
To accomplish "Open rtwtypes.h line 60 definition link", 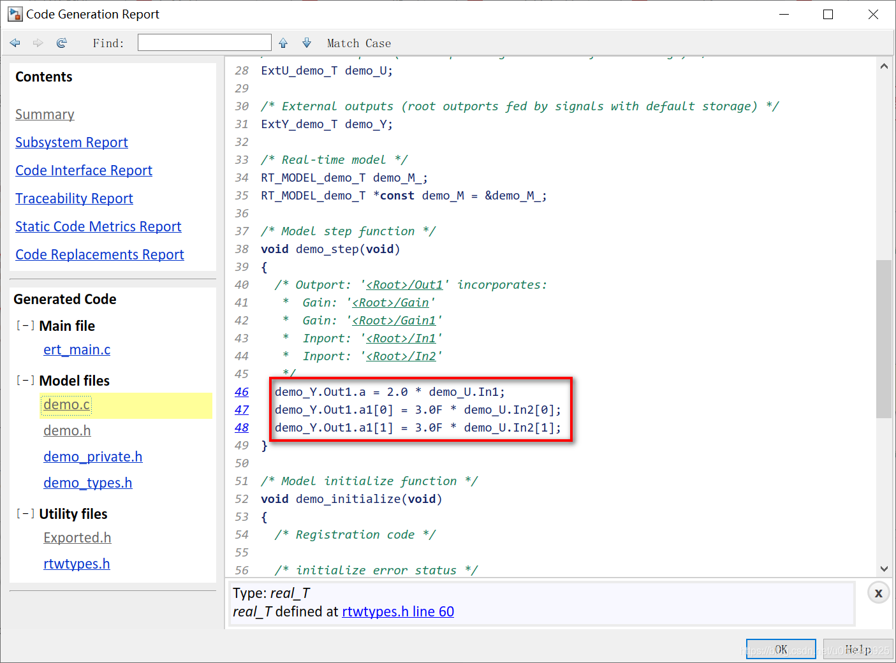I will click(398, 611).
